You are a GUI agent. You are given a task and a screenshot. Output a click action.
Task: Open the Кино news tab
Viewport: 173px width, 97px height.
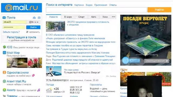(x=105, y=17)
